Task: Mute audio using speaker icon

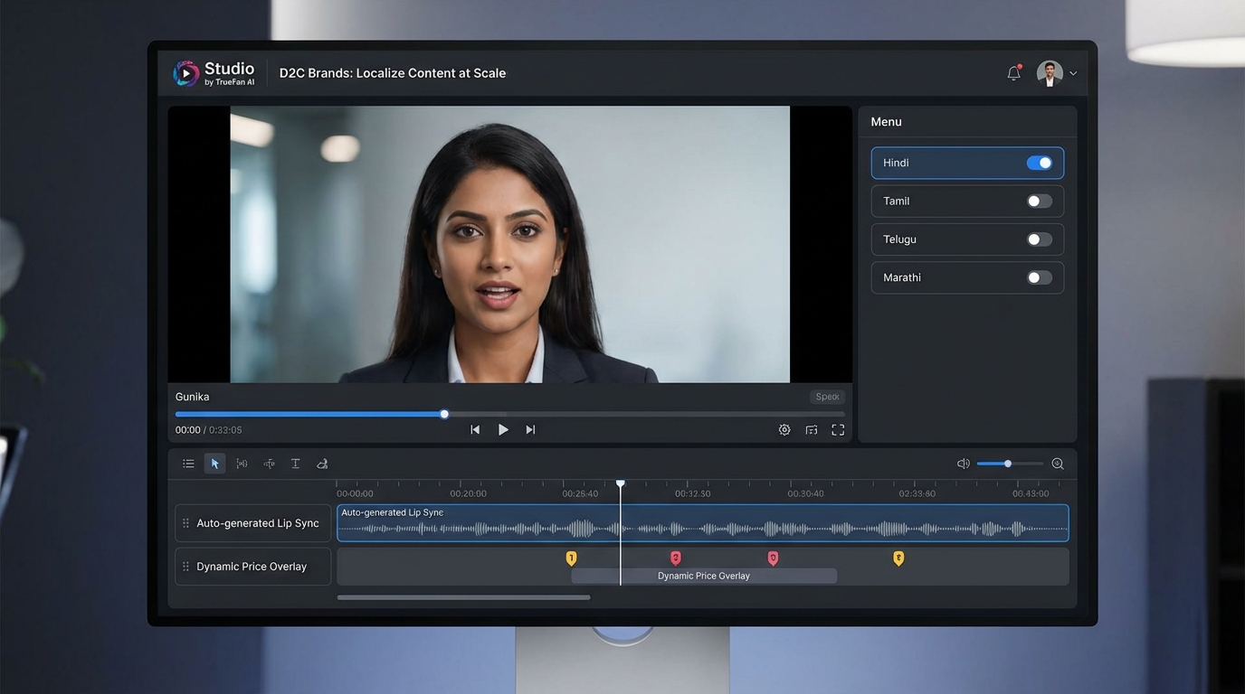Action: [x=964, y=464]
